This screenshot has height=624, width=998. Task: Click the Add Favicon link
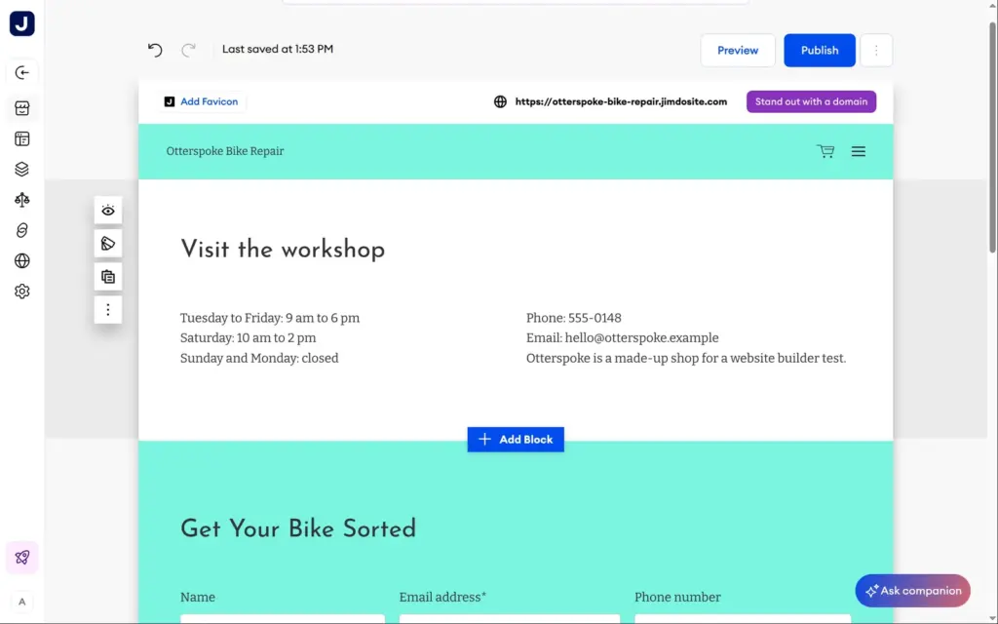[x=202, y=101]
